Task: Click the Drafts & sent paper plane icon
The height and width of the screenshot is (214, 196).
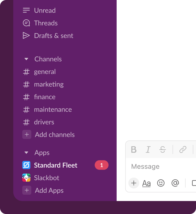Action: pyautogui.click(x=26, y=35)
